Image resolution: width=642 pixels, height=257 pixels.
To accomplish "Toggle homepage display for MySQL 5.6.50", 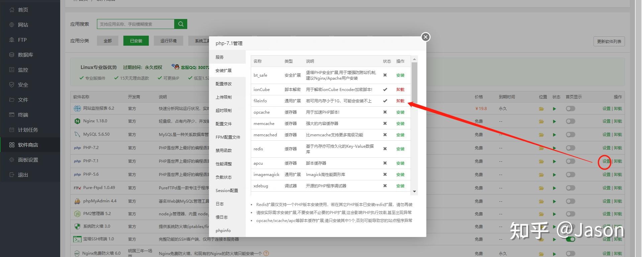I will (x=570, y=134).
